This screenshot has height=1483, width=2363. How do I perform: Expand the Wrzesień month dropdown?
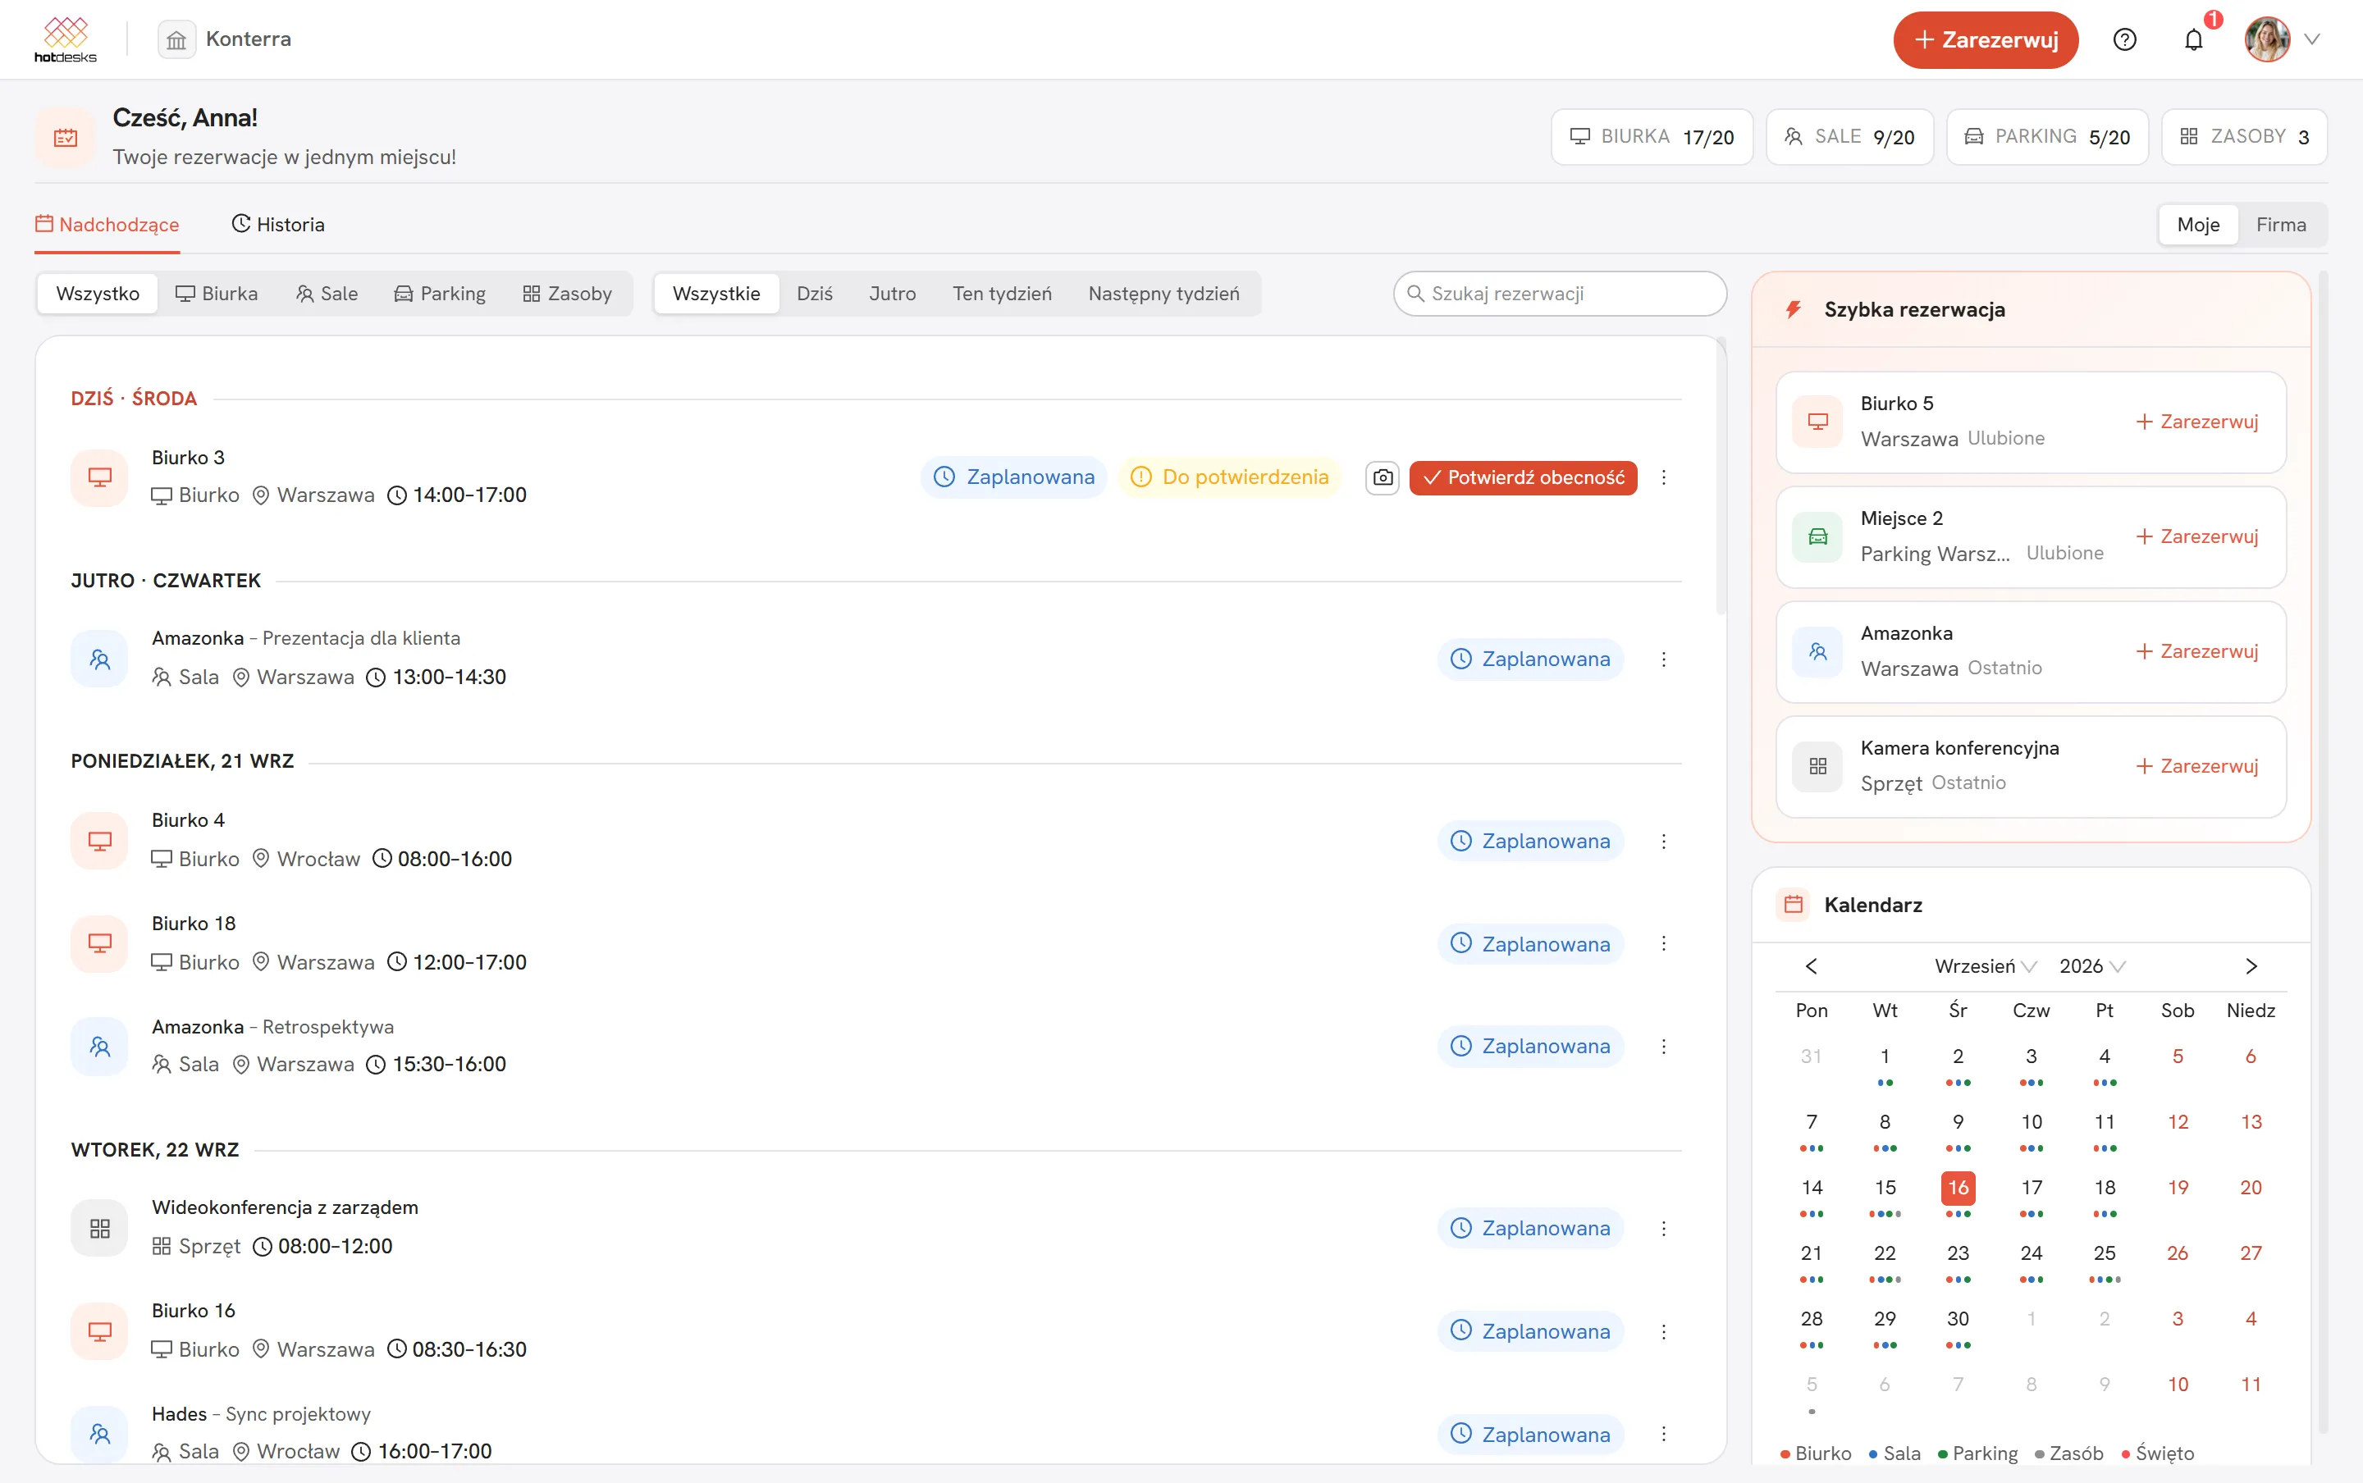point(1986,966)
